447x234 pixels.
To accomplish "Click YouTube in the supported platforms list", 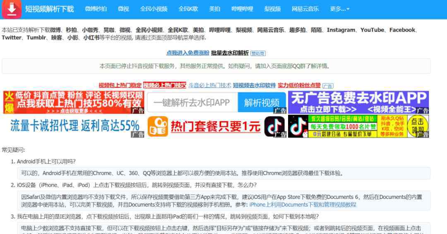I will click(372, 30).
